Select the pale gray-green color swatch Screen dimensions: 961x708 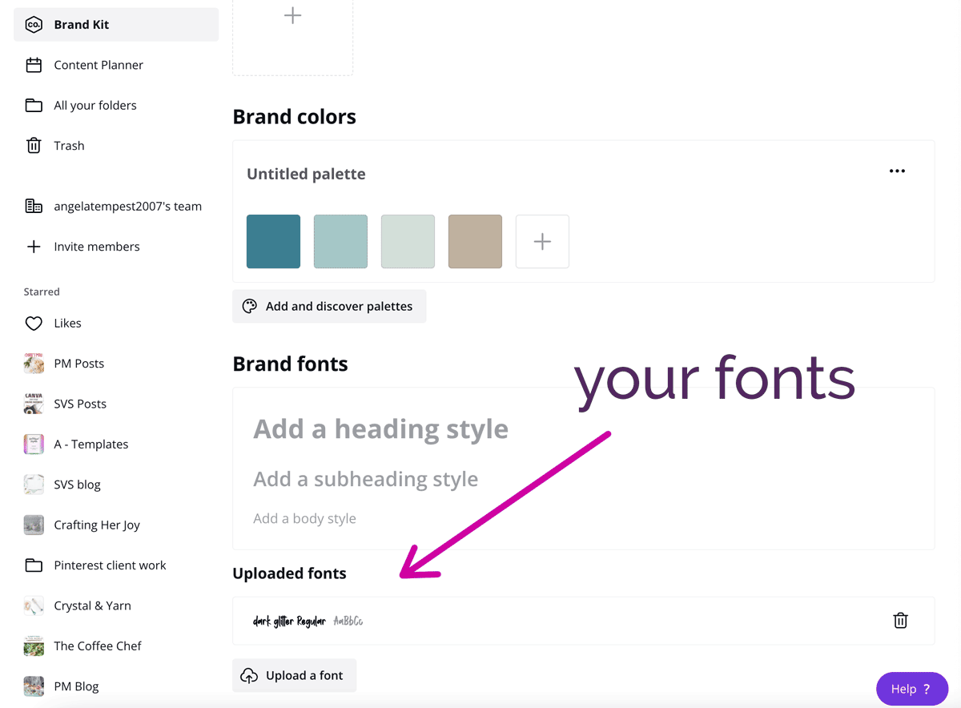tap(408, 241)
